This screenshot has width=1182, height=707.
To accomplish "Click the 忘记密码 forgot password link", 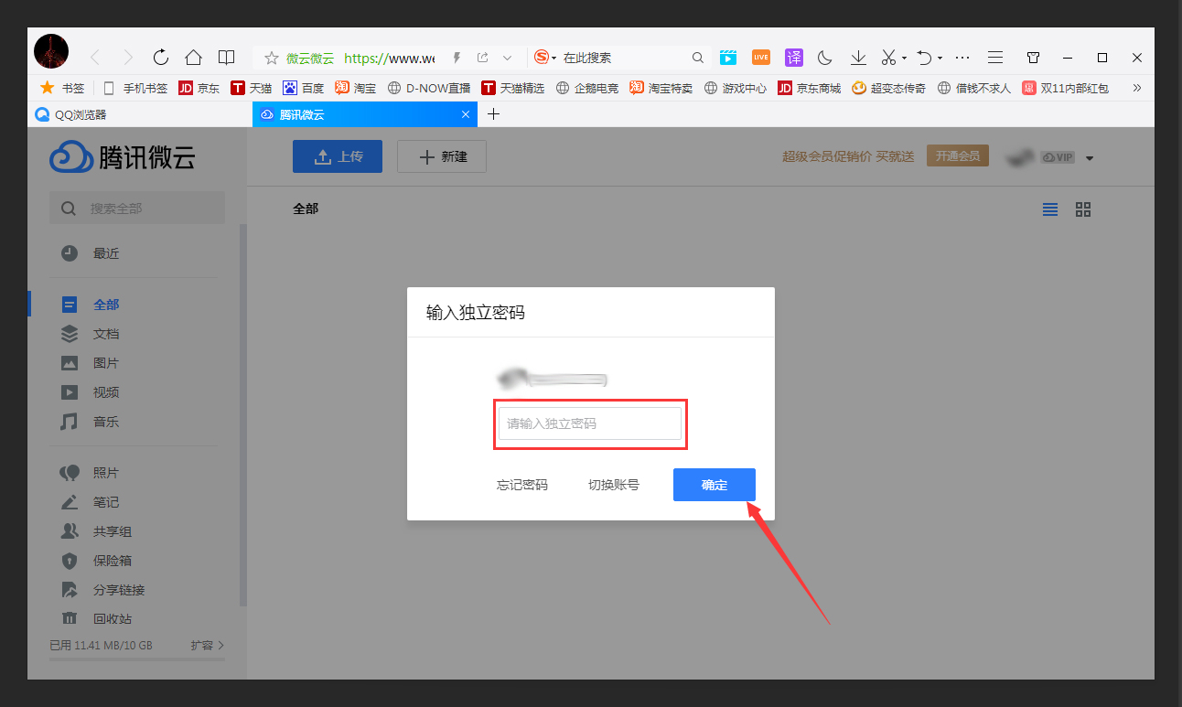I will tap(521, 485).
